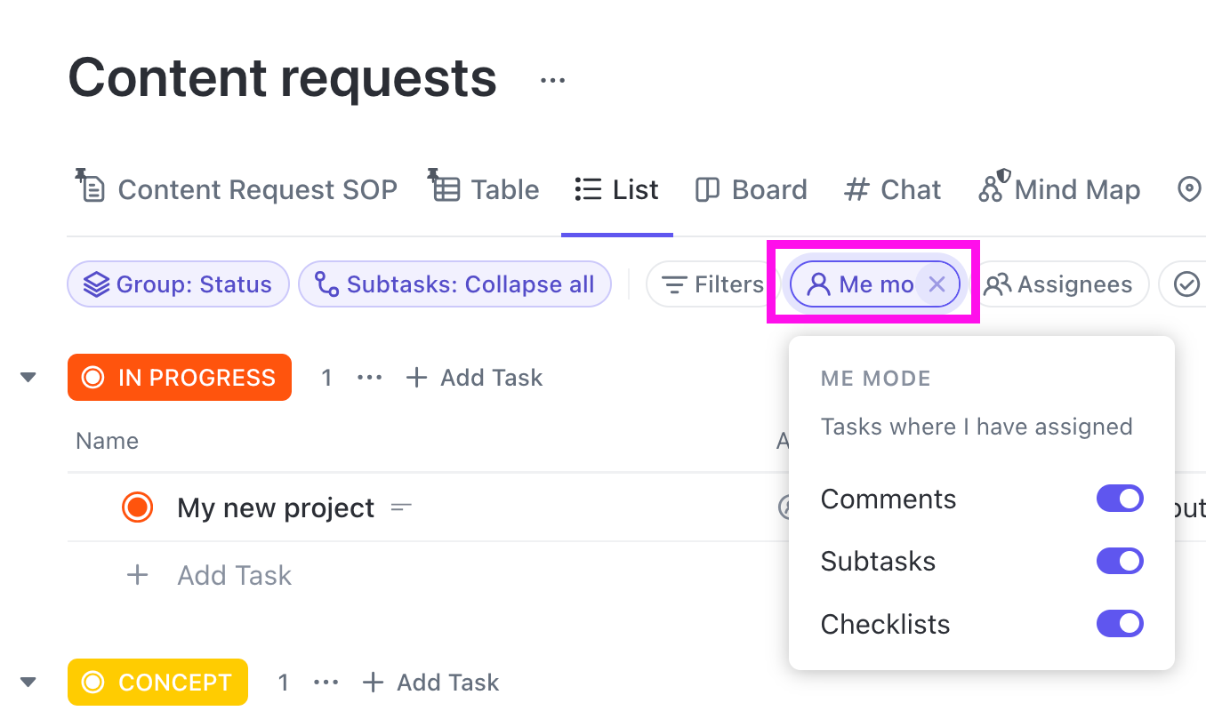The image size is (1206, 711).
Task: Switch to the List tab
Action: [616, 188]
